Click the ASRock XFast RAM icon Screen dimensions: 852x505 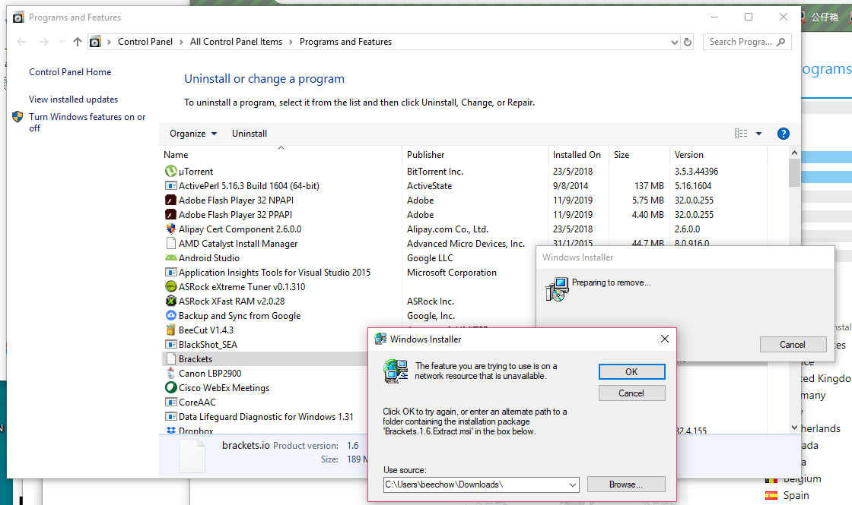[170, 301]
